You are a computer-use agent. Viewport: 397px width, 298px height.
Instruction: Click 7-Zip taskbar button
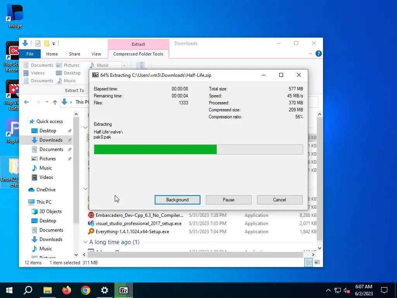click(124, 290)
